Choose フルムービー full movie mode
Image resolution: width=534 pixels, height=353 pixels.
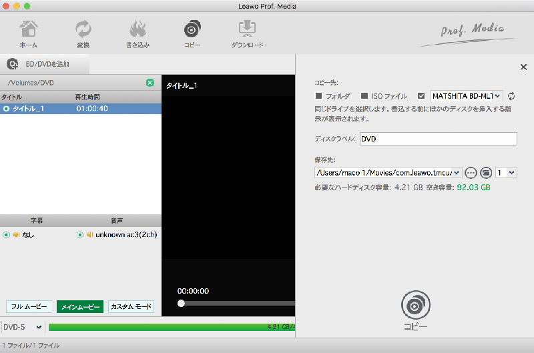pos(29,307)
